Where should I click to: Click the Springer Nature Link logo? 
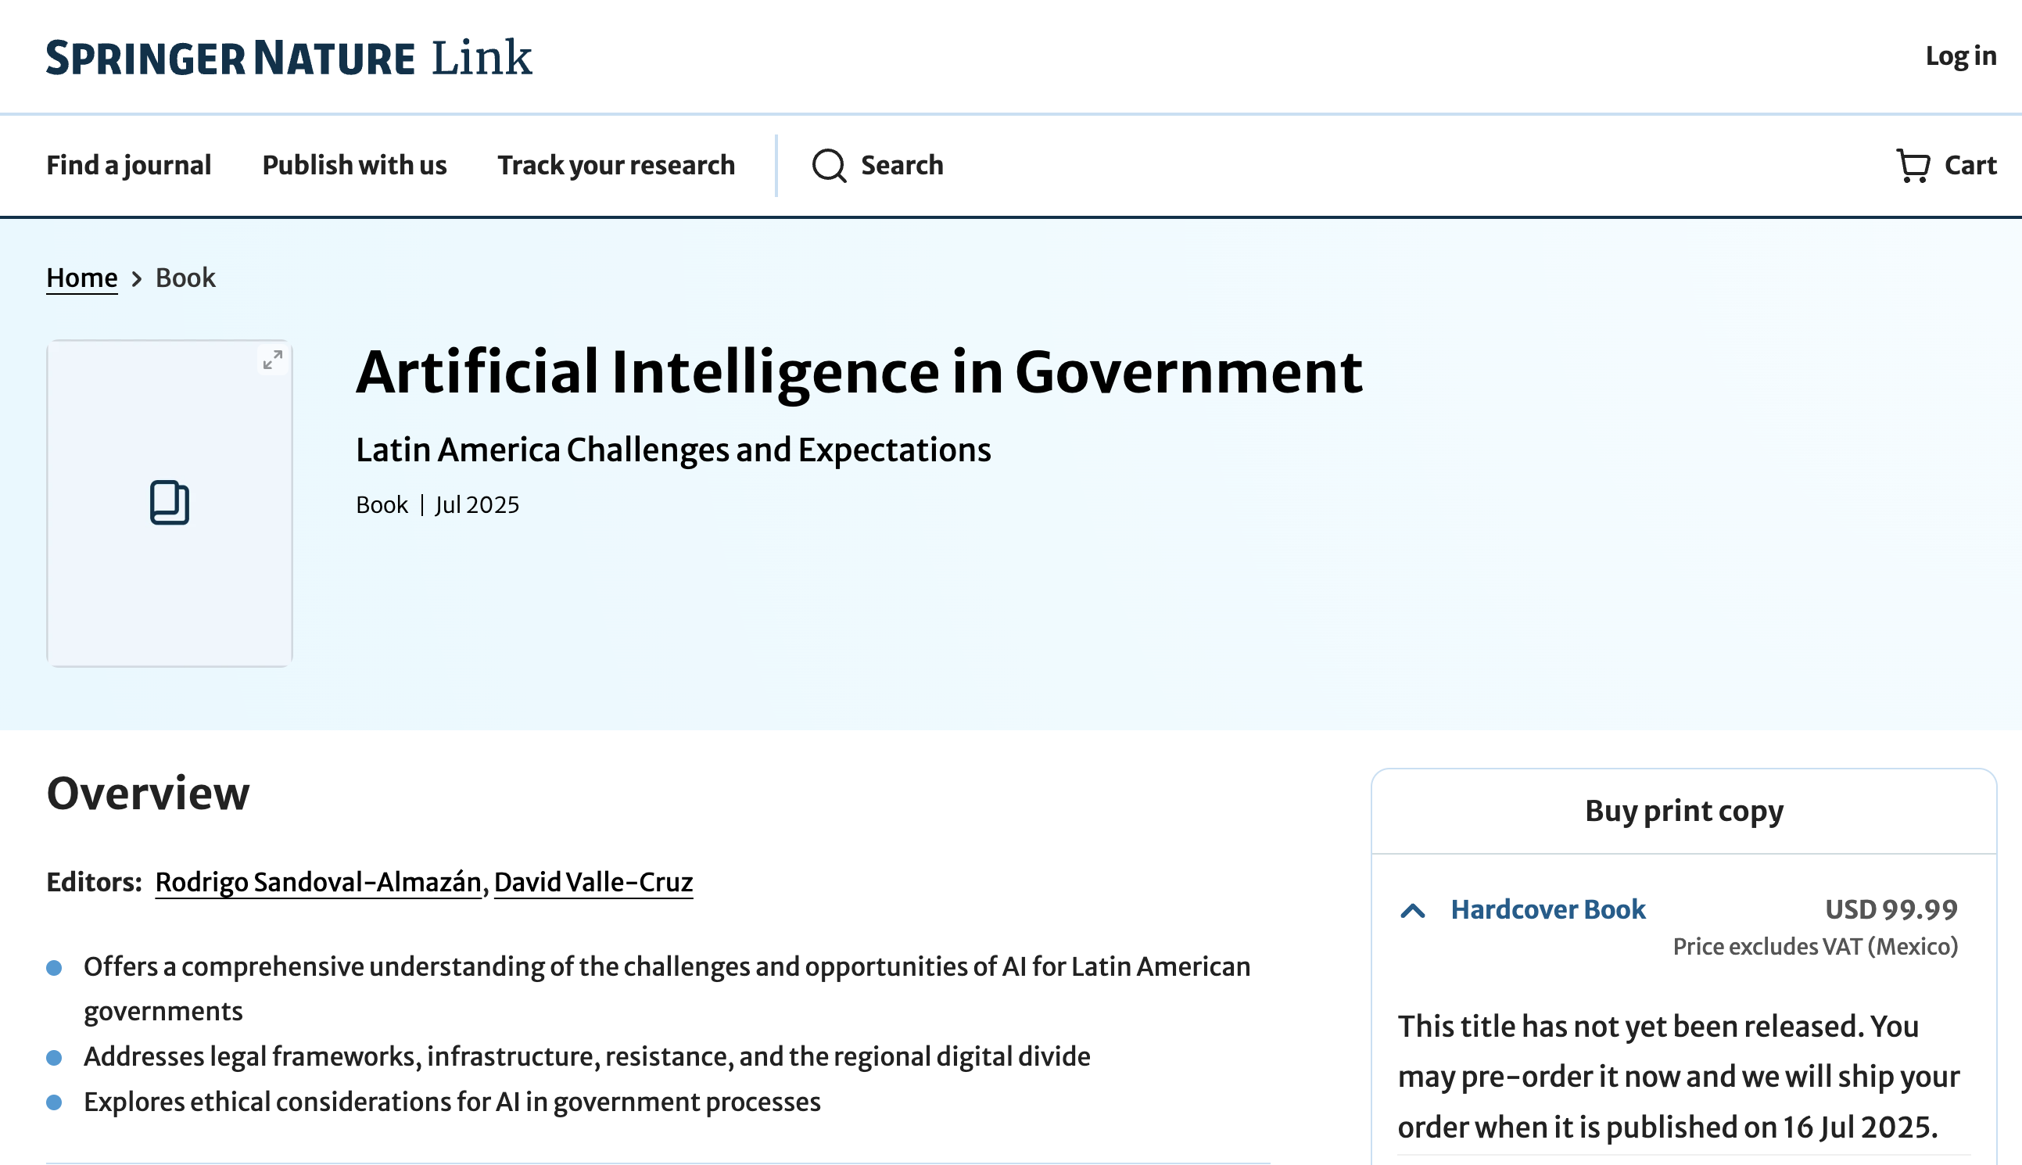[x=289, y=58]
